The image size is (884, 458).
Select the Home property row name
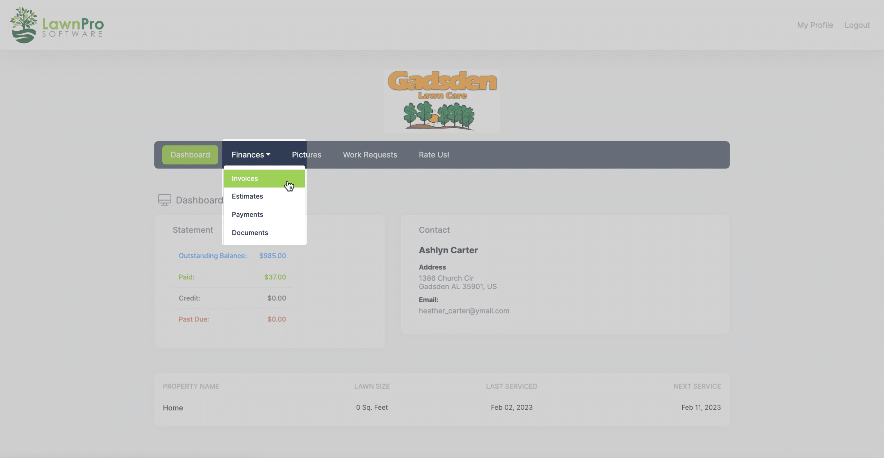[173, 408]
